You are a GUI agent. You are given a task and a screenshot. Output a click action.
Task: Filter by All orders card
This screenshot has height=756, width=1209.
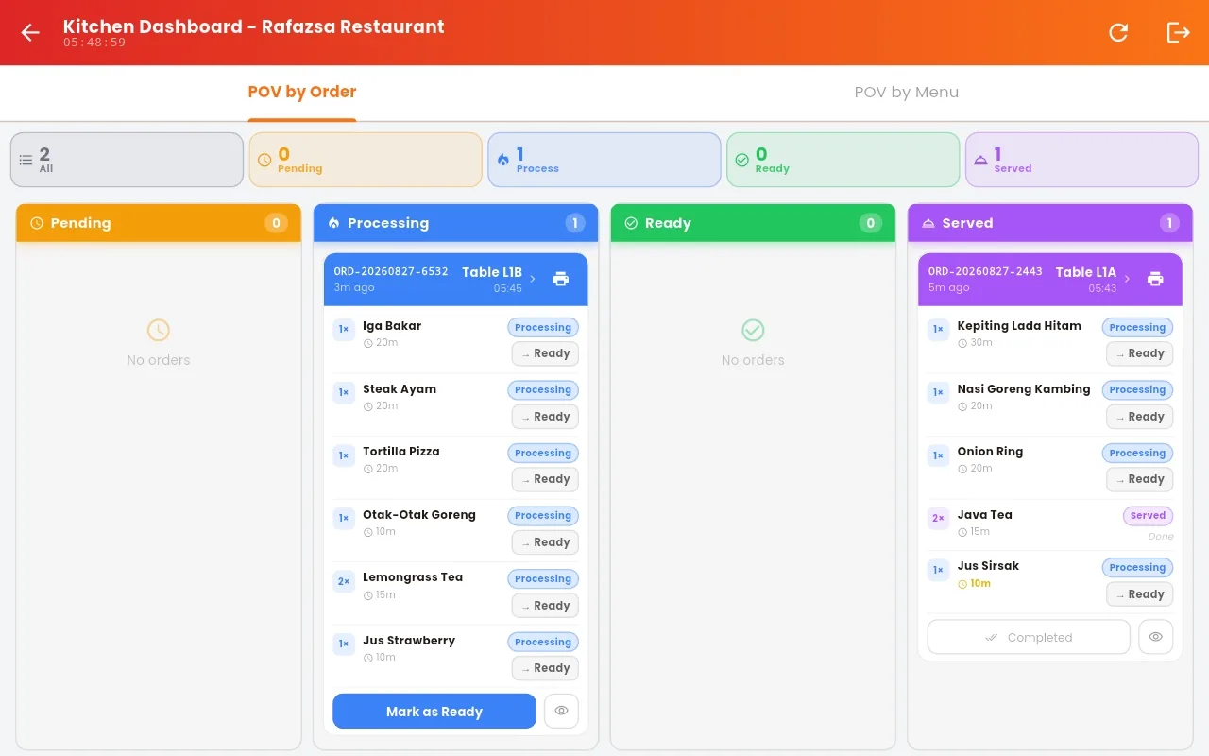[127, 160]
